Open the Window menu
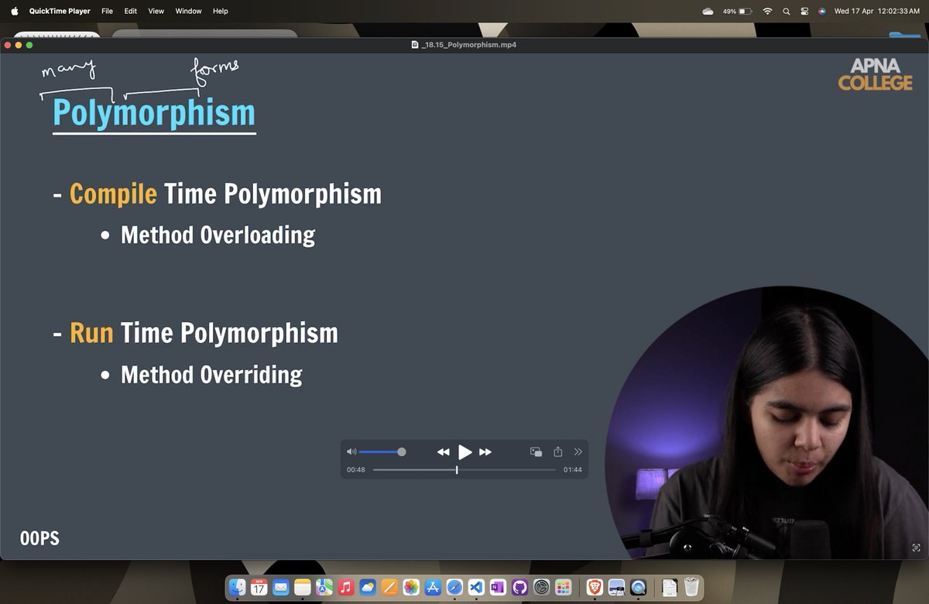Screen dimensions: 929x604 (x=188, y=11)
